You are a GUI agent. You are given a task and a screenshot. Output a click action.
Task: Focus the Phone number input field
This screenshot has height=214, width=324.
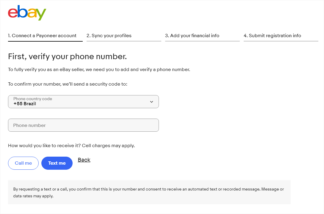point(83,125)
